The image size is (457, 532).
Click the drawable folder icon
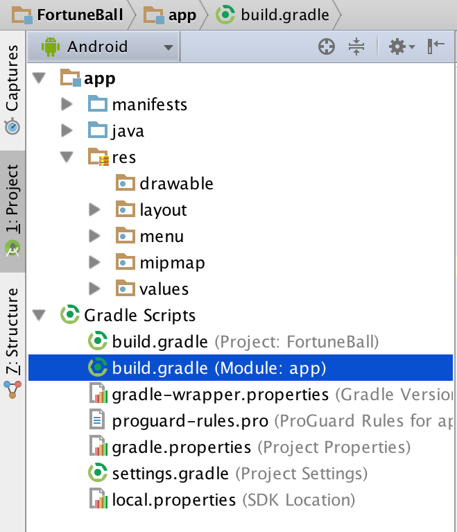coord(126,183)
